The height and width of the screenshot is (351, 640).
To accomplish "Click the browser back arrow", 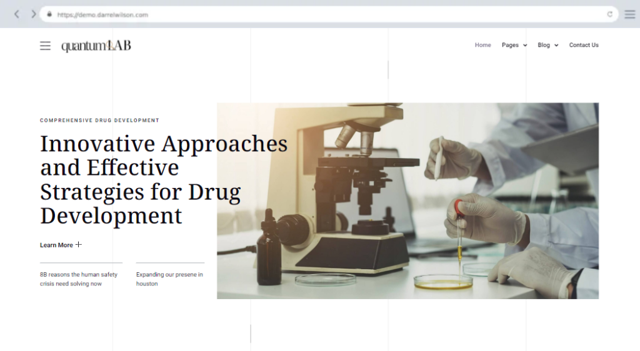I will pyautogui.click(x=17, y=14).
